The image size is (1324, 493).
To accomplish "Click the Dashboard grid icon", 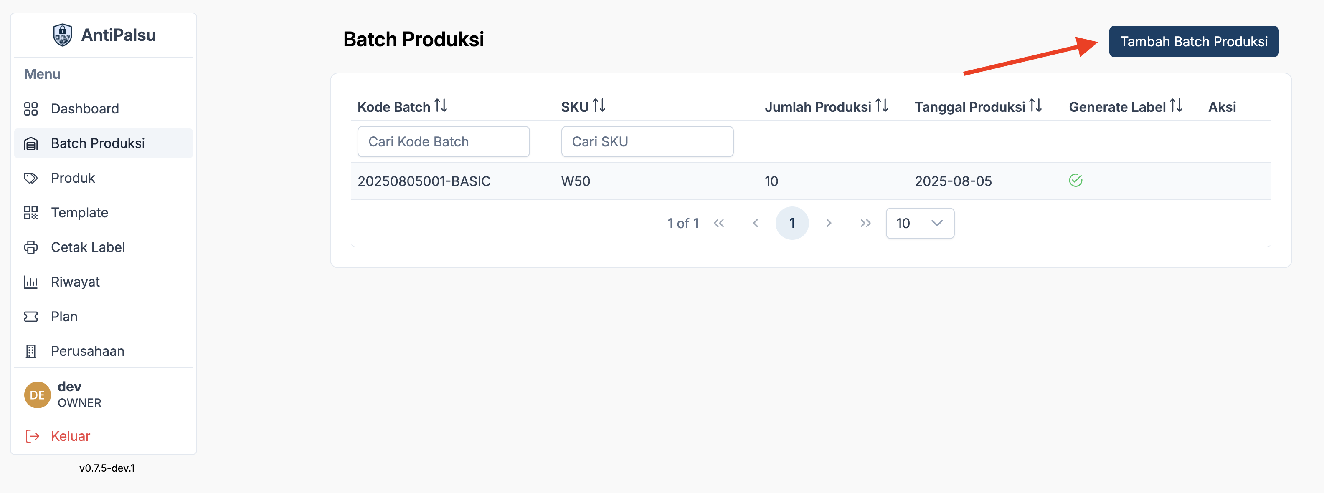I will tap(31, 109).
